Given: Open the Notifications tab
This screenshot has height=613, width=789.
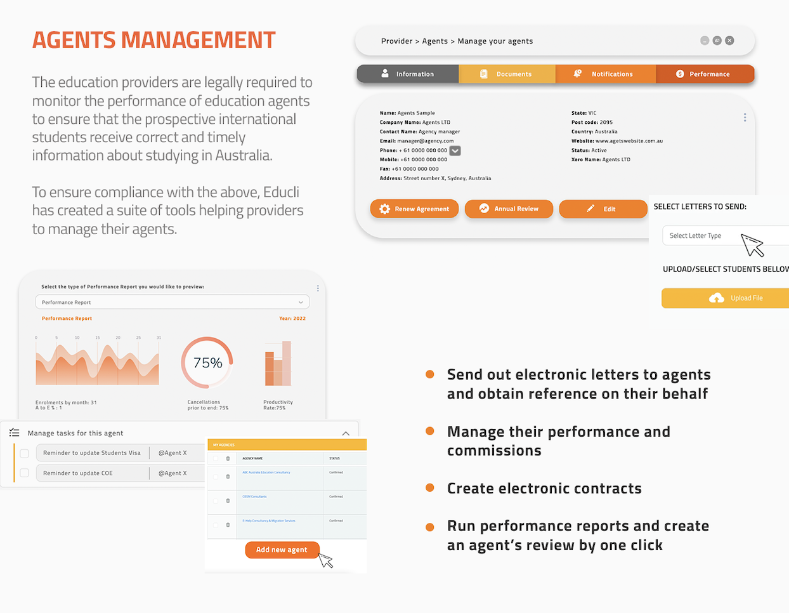Looking at the screenshot, I should pos(605,74).
